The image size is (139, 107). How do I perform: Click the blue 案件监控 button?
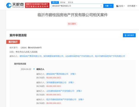[x=129, y=35]
